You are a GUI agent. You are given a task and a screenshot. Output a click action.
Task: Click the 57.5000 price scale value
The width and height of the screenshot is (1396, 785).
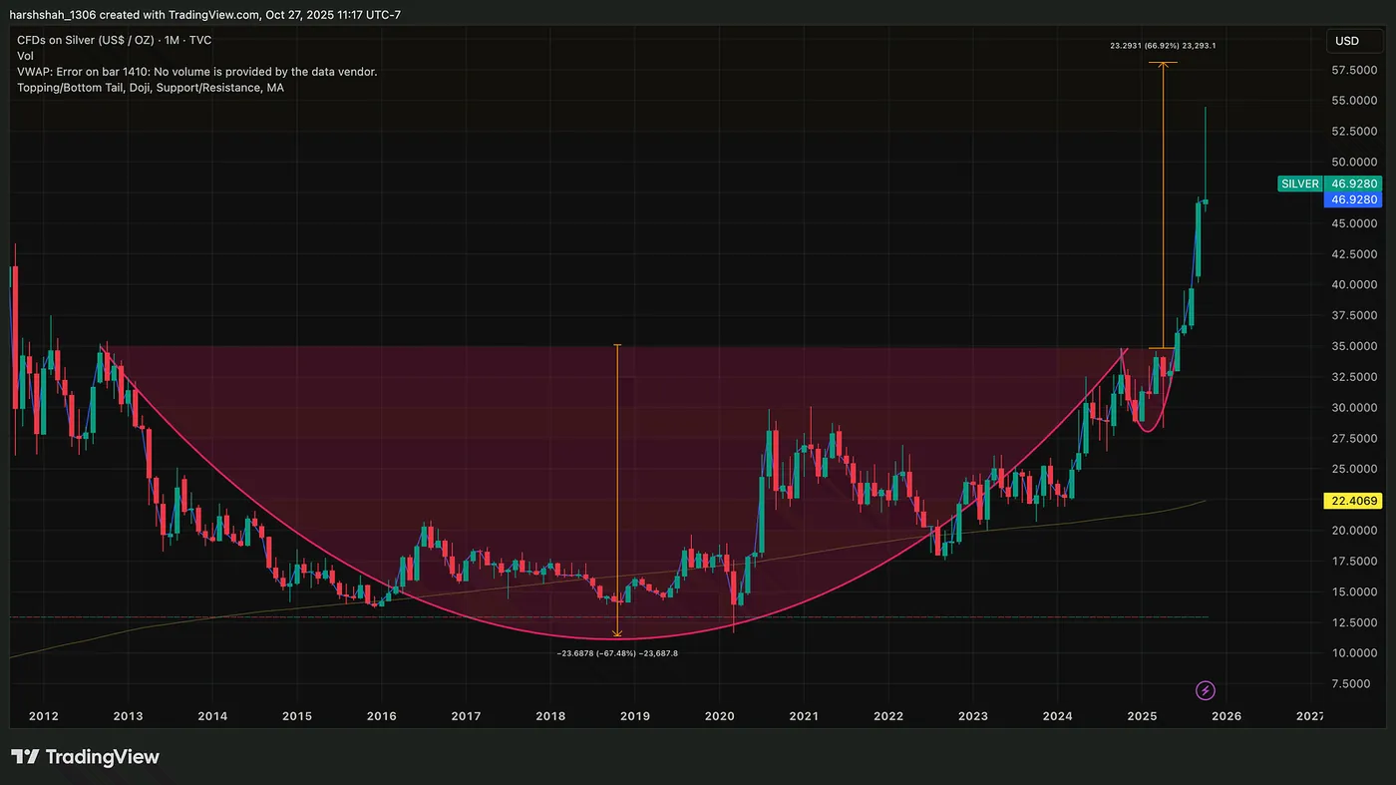(x=1354, y=71)
